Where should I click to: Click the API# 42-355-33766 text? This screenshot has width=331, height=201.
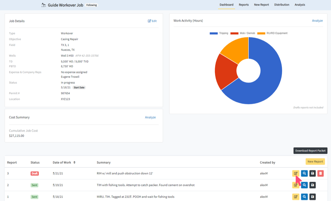pyautogui.click(x=87, y=56)
